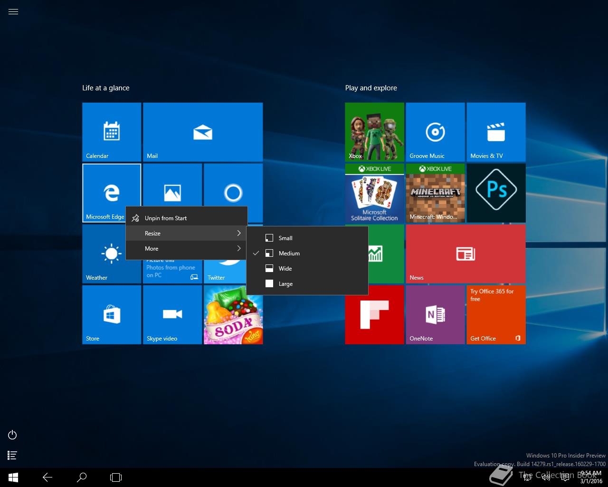This screenshot has width=608, height=487.
Task: Open the Calendar tile
Action: pyautogui.click(x=112, y=132)
